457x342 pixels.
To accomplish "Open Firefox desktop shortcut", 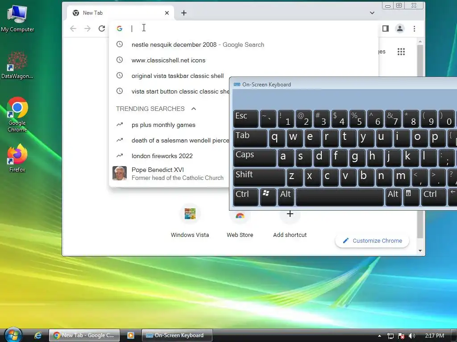I will click(x=17, y=158).
